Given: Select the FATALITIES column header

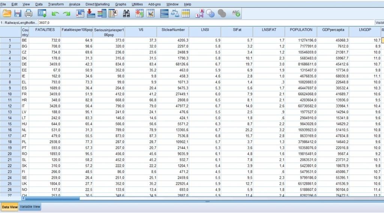Looking at the screenshot, I should 45,32.
